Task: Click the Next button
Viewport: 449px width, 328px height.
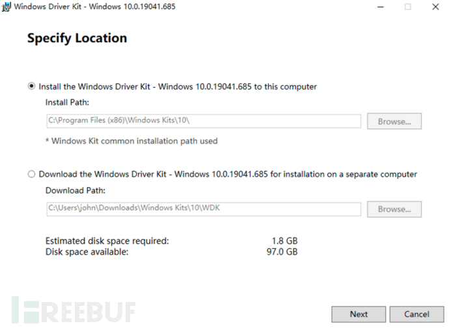Action: point(359,314)
